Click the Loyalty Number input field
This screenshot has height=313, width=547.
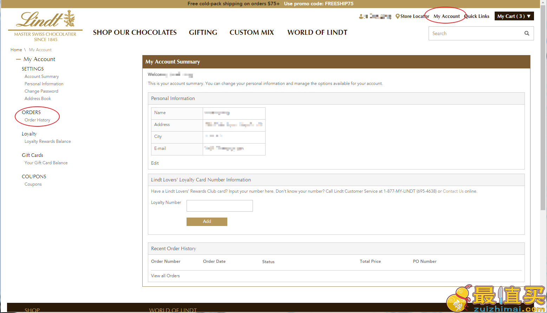[x=220, y=206]
